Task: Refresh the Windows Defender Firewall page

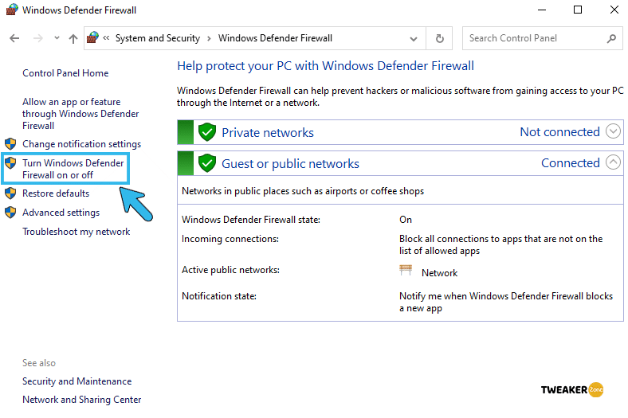Action: (439, 38)
